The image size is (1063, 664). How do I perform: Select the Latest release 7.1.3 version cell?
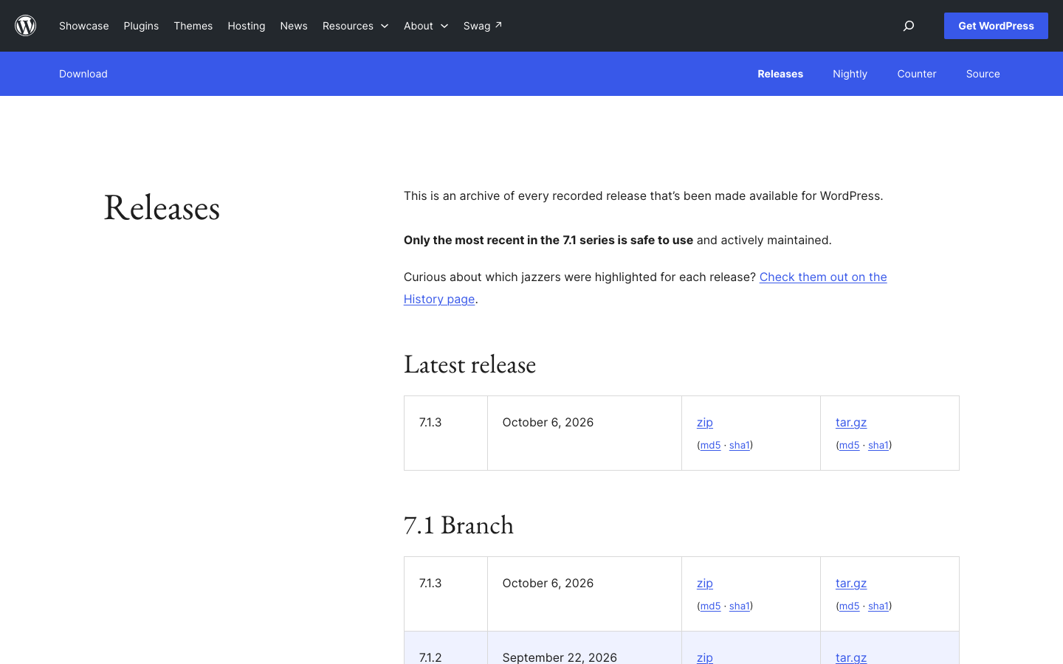[x=445, y=433]
